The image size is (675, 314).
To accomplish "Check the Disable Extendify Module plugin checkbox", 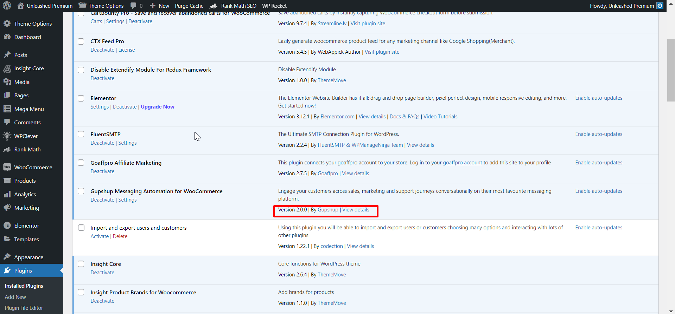I will (81, 70).
